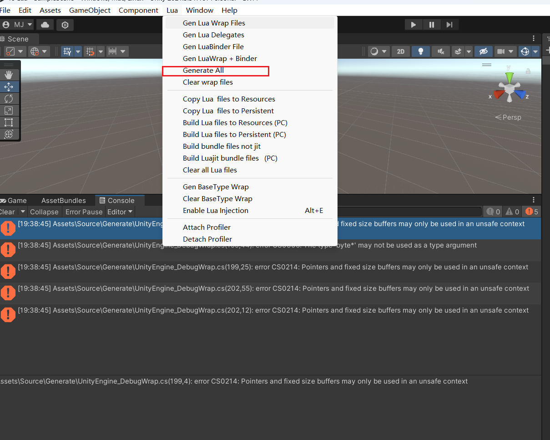Click the camera preview icon in Scene toolbar
Viewport: 550px width, 440px height.
(503, 51)
